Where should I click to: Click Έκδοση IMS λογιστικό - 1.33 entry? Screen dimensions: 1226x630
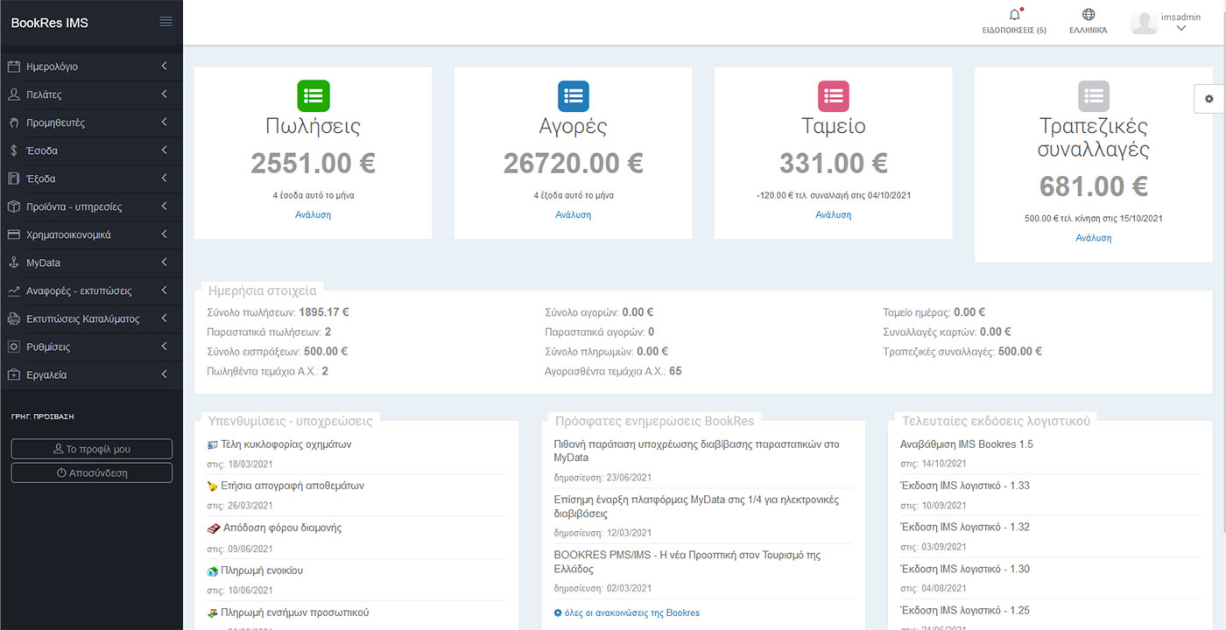(965, 486)
